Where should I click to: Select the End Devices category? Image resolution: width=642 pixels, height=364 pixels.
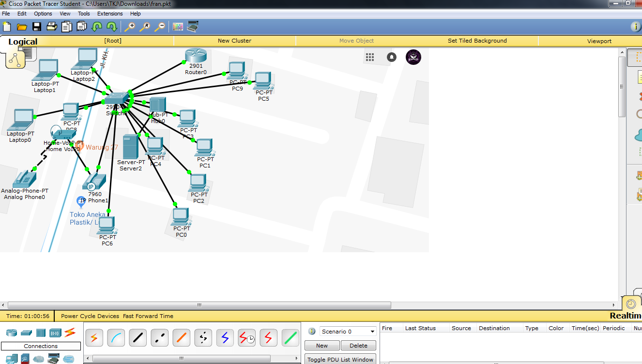pyautogui.click(x=11, y=358)
